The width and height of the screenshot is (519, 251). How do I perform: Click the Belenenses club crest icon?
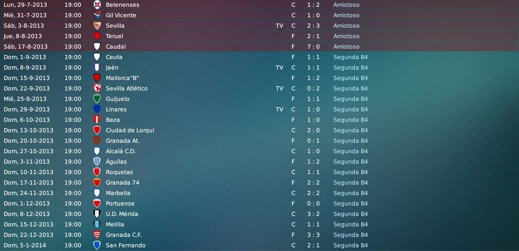[x=97, y=5]
